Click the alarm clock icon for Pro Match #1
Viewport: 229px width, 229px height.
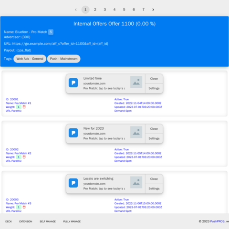point(24,107)
